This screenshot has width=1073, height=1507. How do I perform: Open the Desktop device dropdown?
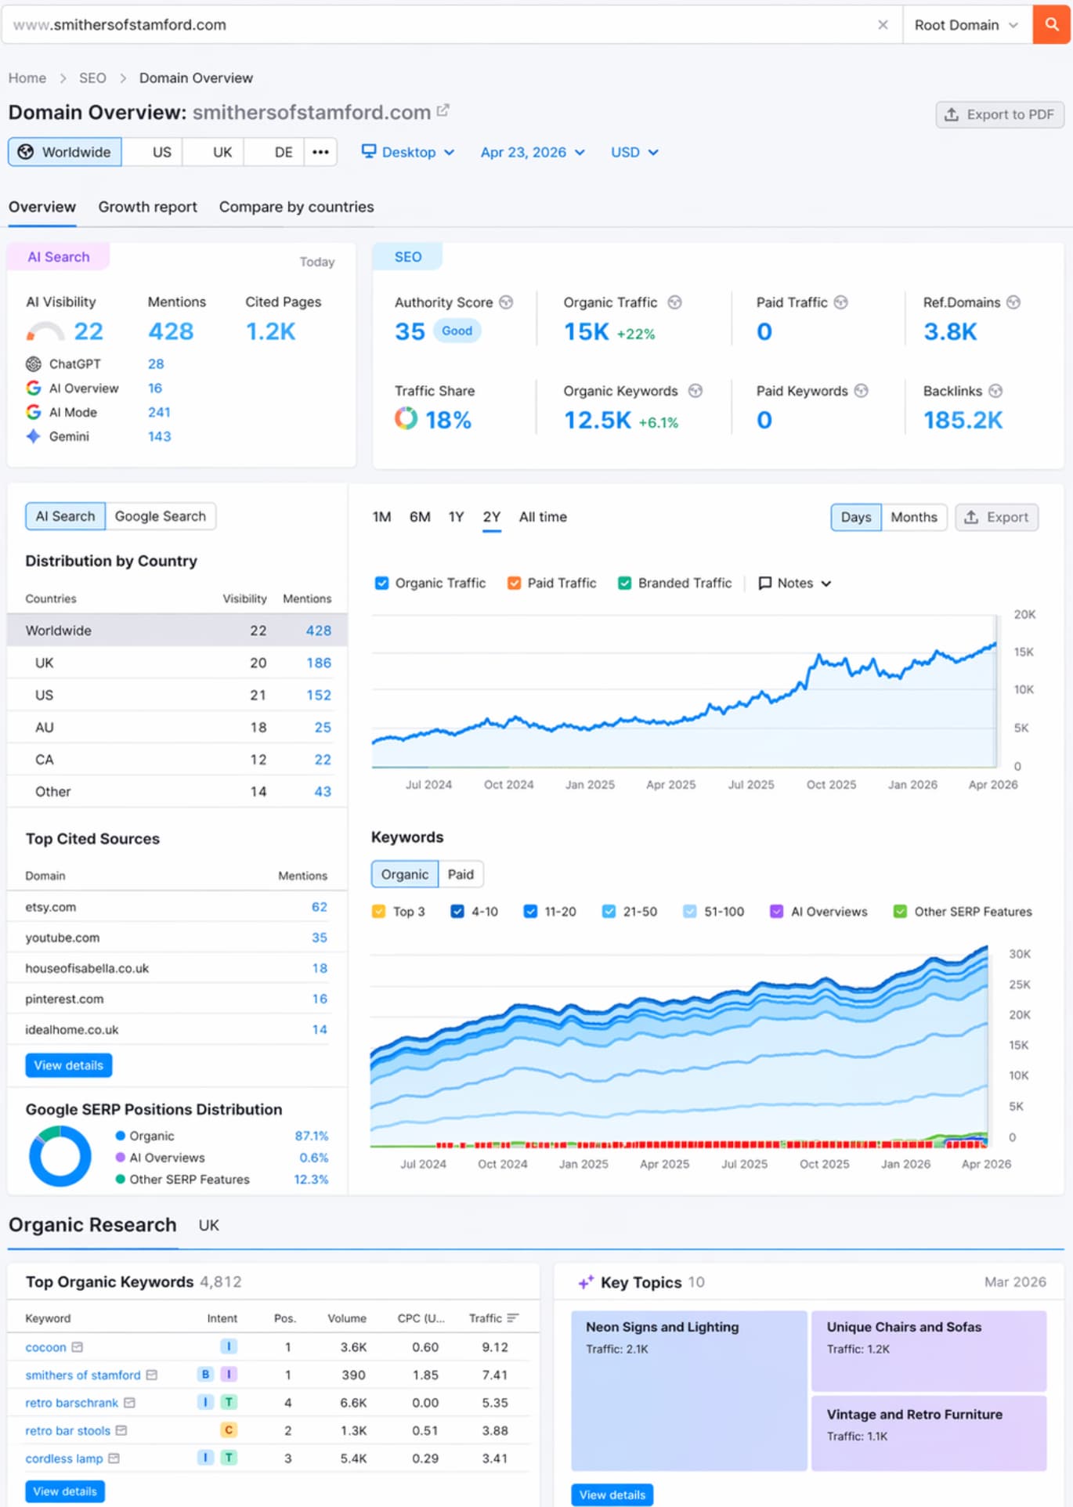[x=407, y=152]
